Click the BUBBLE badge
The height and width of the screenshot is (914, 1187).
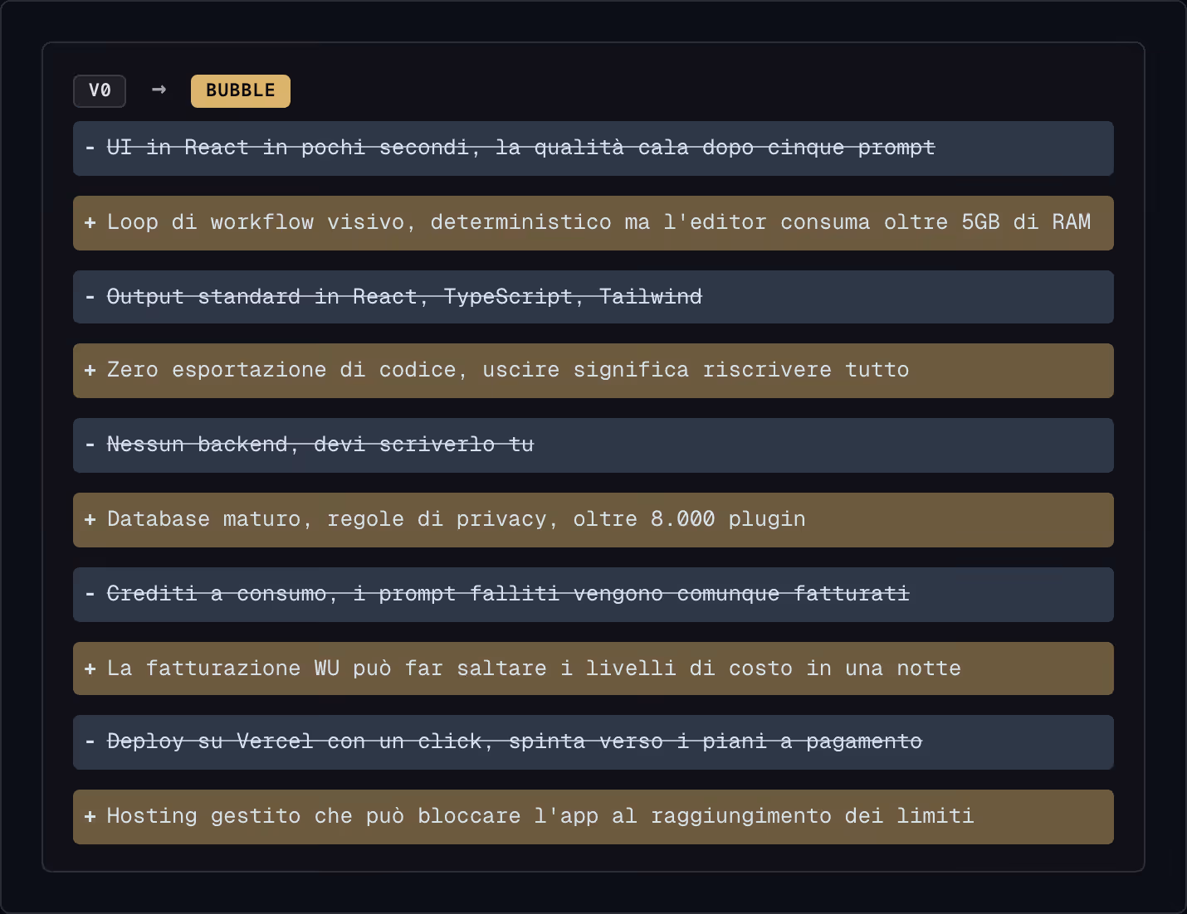coord(241,91)
